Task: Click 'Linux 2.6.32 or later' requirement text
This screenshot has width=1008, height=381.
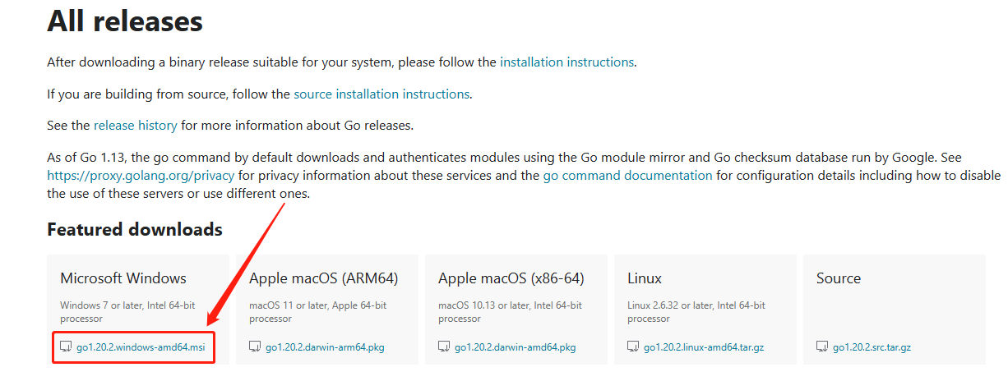Action: pos(674,305)
